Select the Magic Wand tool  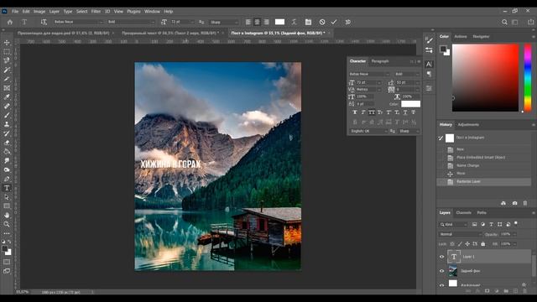pos(7,70)
